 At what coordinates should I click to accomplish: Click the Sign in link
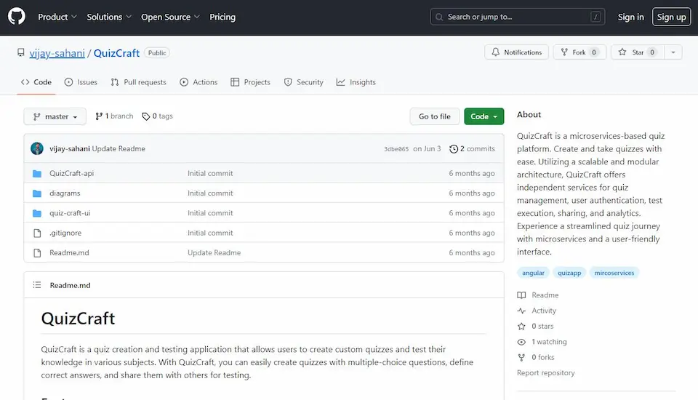pyautogui.click(x=631, y=17)
